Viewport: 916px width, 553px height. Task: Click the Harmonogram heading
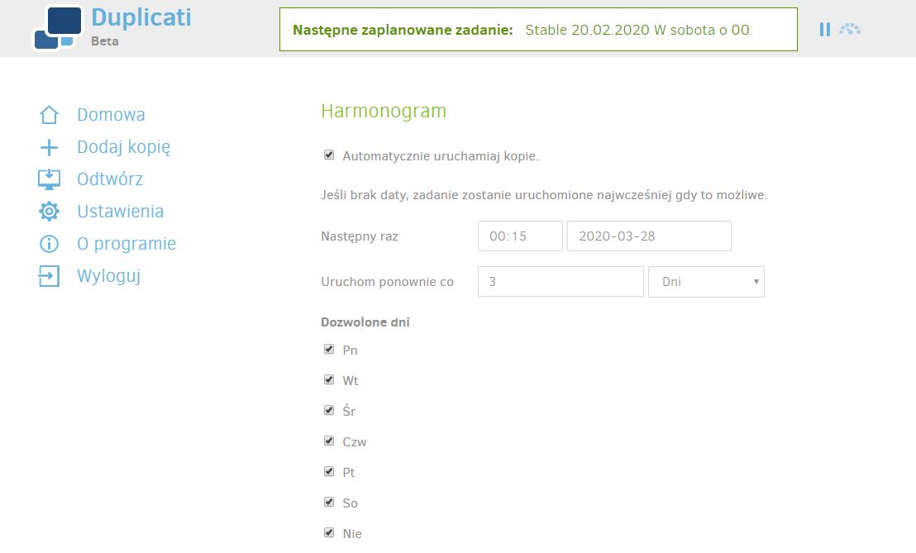(x=384, y=111)
